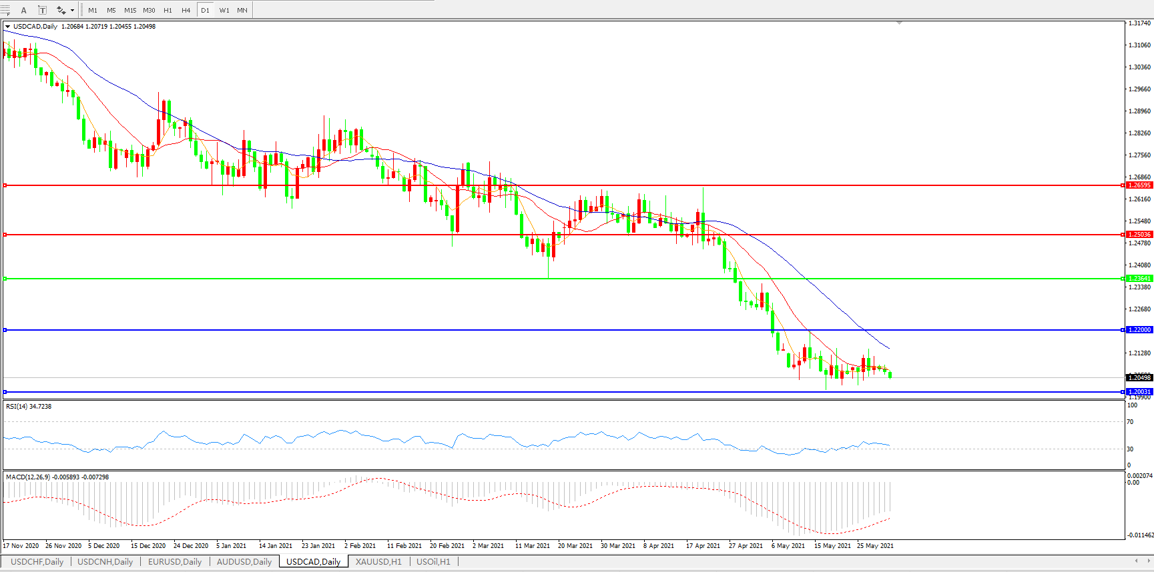Screen dimensions: 1154x572
Task: Switch to H4 timeframe
Action: tap(186, 10)
